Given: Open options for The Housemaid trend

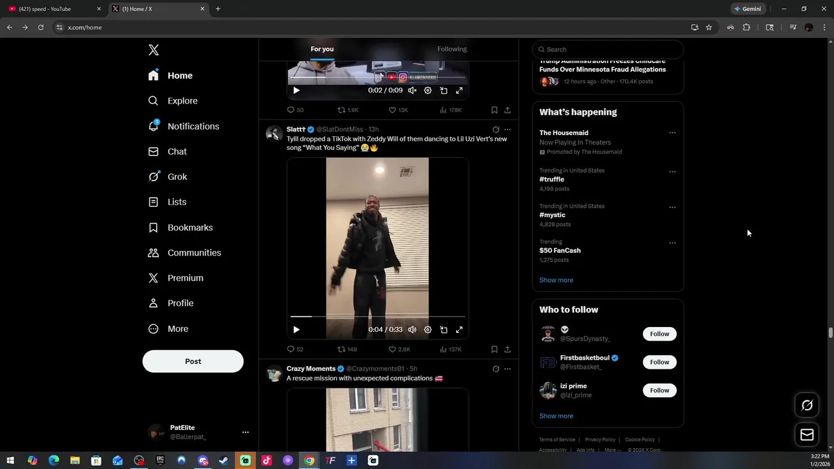Looking at the screenshot, I should click(x=672, y=133).
